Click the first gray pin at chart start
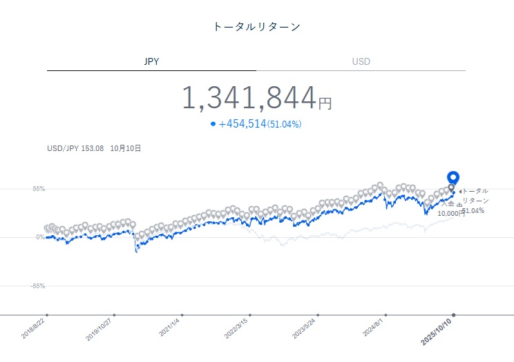The height and width of the screenshot is (362, 514). coord(47,228)
